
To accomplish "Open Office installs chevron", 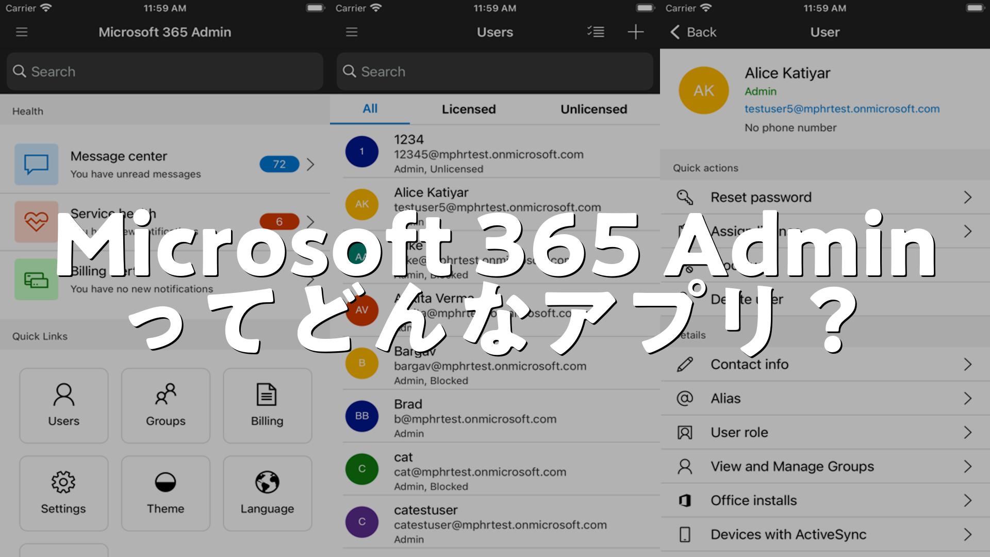I will tap(968, 500).
